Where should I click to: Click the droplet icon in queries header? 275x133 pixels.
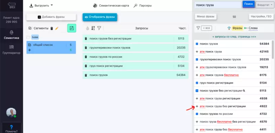(x=87, y=28)
